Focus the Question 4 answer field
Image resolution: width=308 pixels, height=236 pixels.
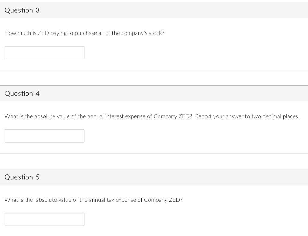44,136
